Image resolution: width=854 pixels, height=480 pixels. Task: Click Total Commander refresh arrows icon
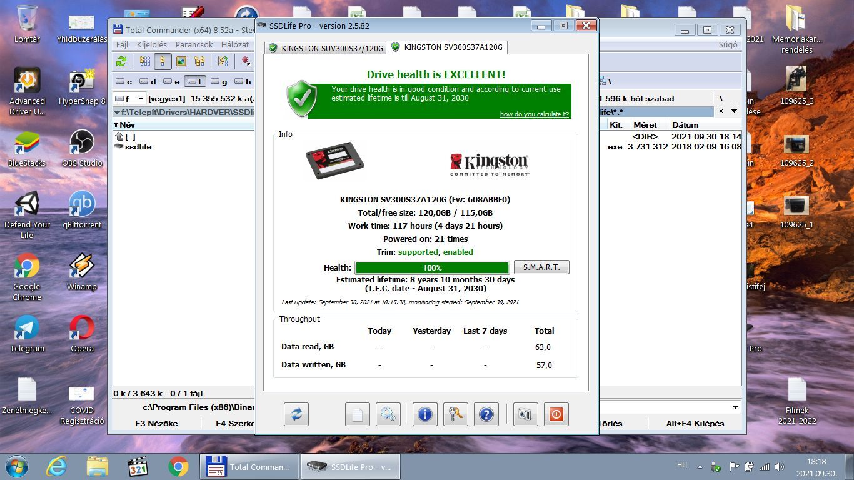[121, 61]
